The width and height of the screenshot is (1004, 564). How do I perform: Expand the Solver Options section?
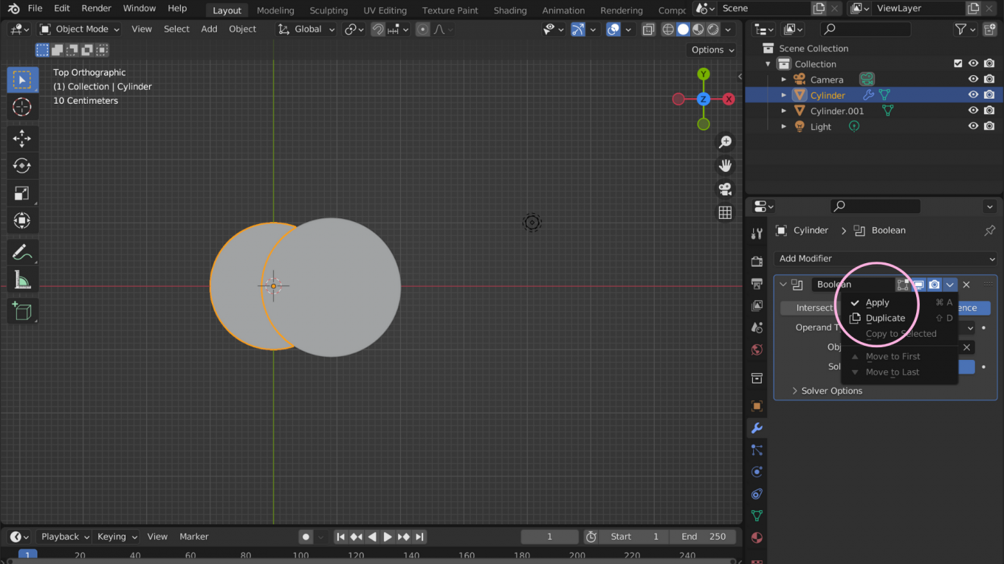pos(829,390)
